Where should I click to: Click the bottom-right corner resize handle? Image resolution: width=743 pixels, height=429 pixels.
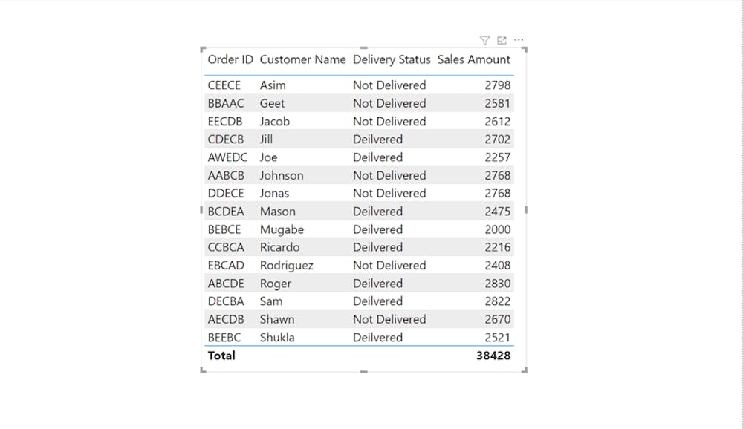525,370
